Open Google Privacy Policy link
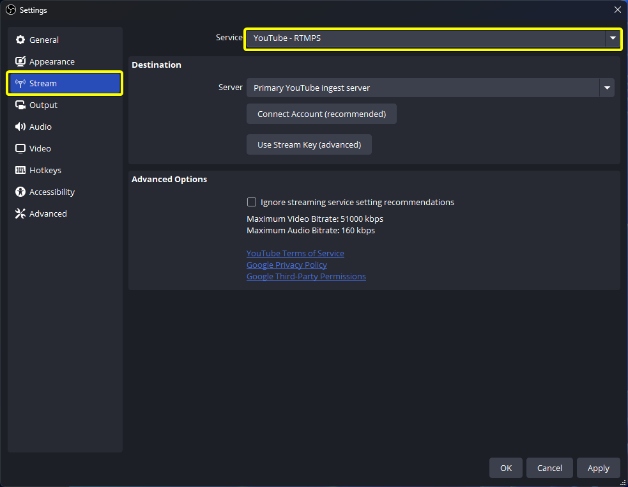Viewport: 628px width, 487px height. [287, 265]
